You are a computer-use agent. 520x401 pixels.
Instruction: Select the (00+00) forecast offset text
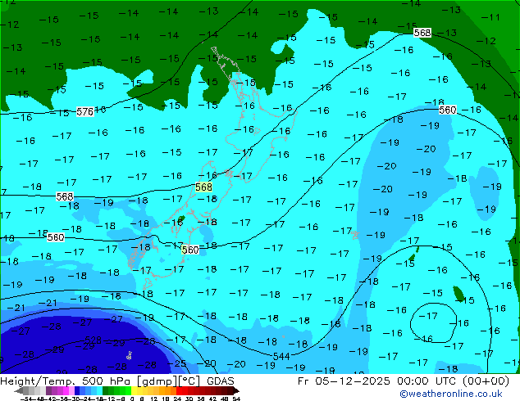[486, 381]
